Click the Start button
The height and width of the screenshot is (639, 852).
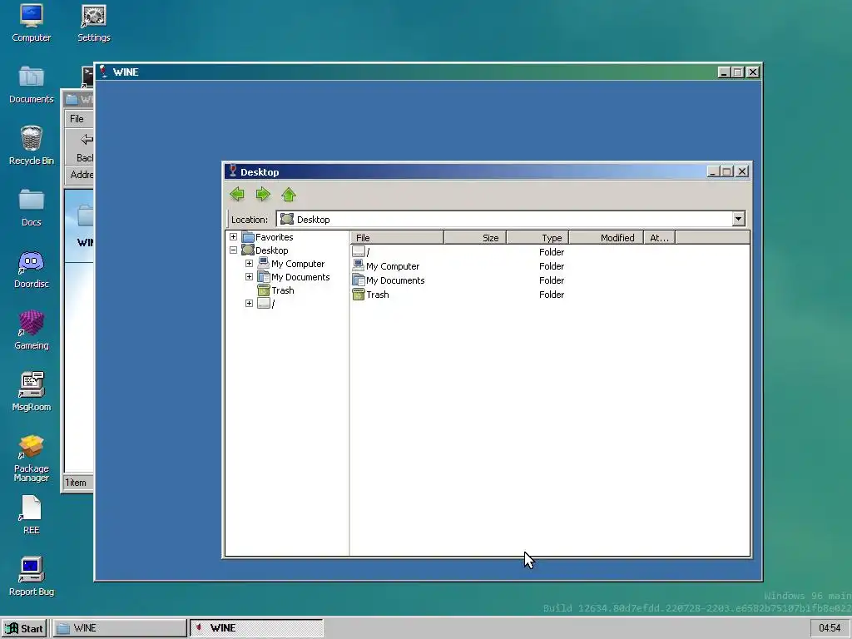pyautogui.click(x=24, y=628)
